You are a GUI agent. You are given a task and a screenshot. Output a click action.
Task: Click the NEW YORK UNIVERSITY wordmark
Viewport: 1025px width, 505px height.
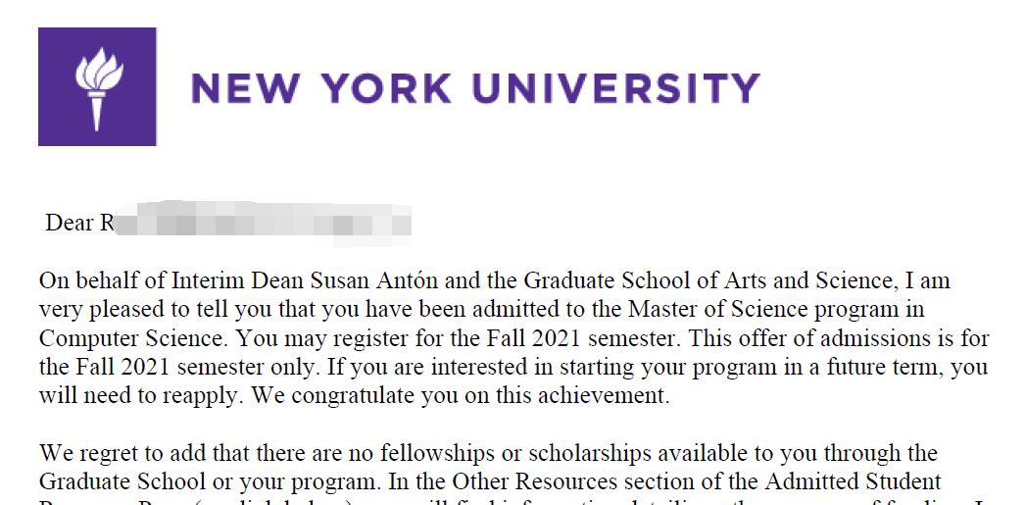point(475,88)
